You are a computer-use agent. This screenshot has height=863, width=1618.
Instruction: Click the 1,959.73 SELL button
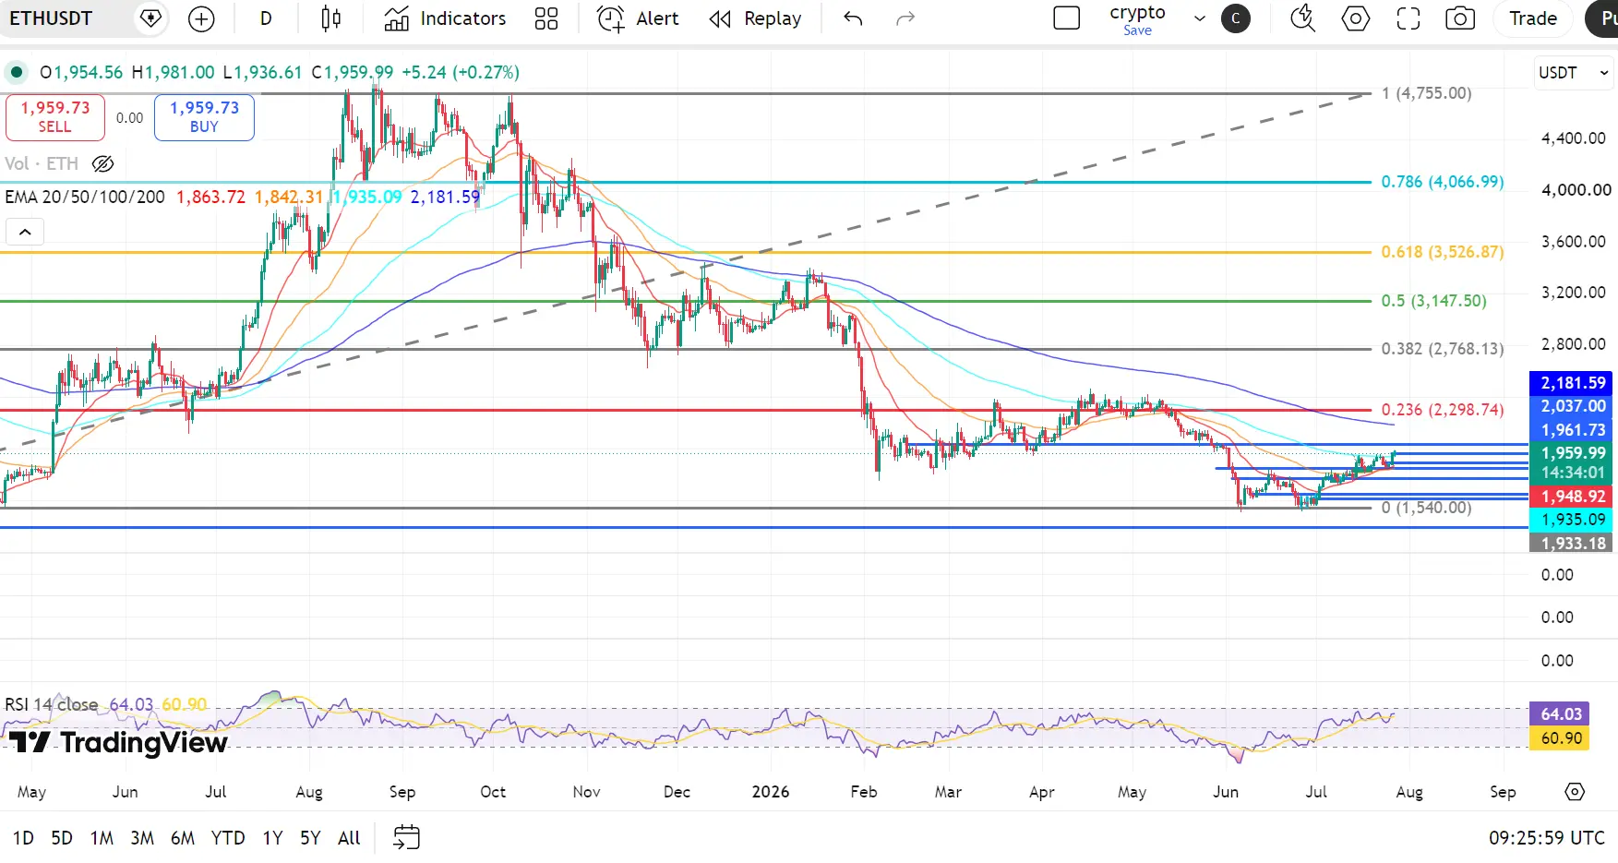coord(55,117)
